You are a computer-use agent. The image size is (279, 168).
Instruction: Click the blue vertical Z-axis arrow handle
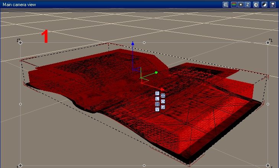point(133,43)
